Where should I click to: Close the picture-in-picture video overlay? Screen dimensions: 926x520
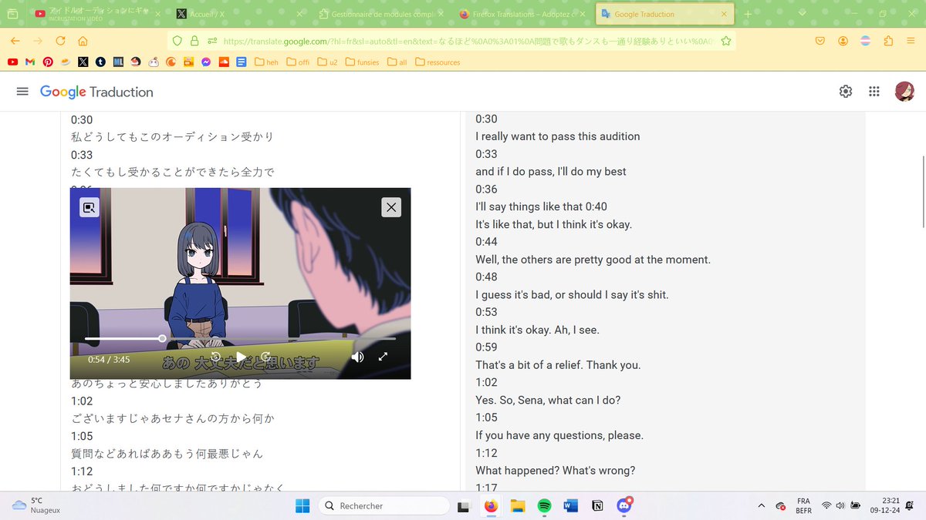391,207
